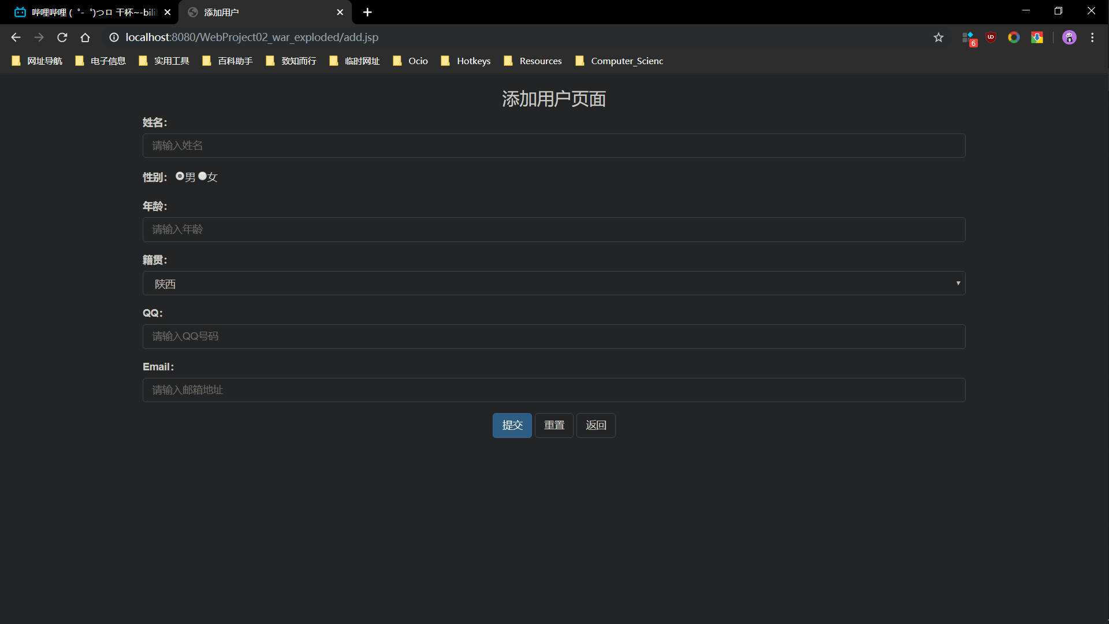1109x624 pixels.
Task: Open the Ocio bookmark folder
Action: [x=411, y=61]
